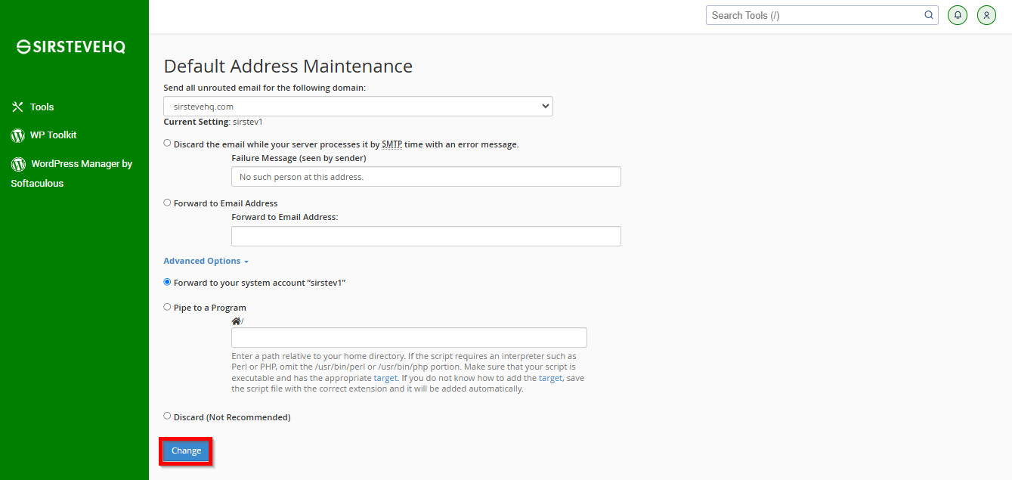Open the sirstevehq.com domain dropdown
1012x480 pixels.
pyautogui.click(x=358, y=107)
